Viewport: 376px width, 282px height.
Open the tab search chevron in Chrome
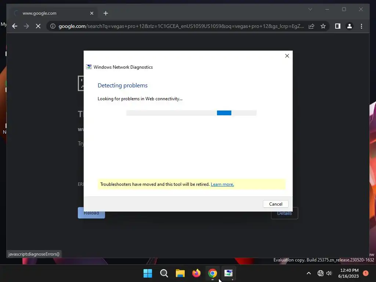[310, 9]
